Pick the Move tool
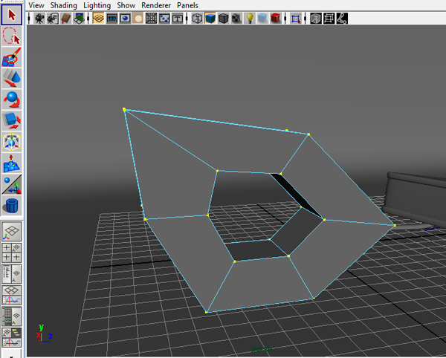This screenshot has height=358, width=446. point(11,77)
